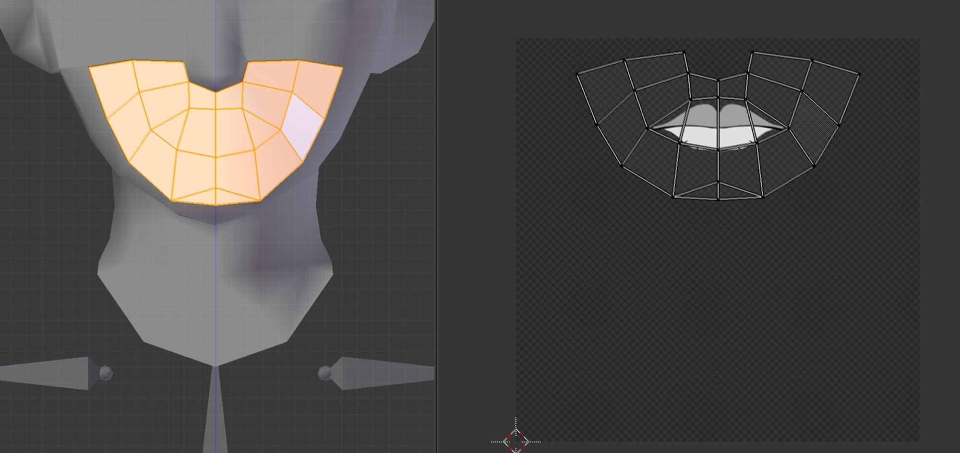This screenshot has width=960, height=453.
Task: Select the top-left corner UV vertex
Action: tap(577, 74)
